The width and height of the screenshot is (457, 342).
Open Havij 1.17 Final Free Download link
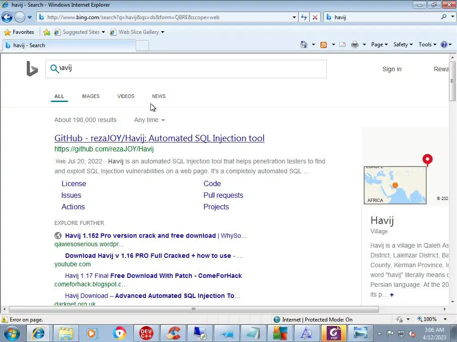154,276
